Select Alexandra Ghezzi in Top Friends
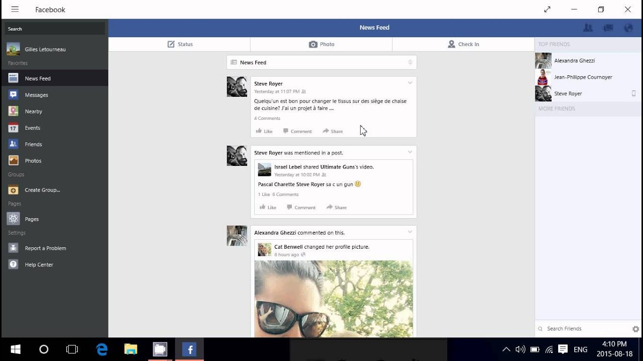Screen dimensions: 643x361 point(589,61)
